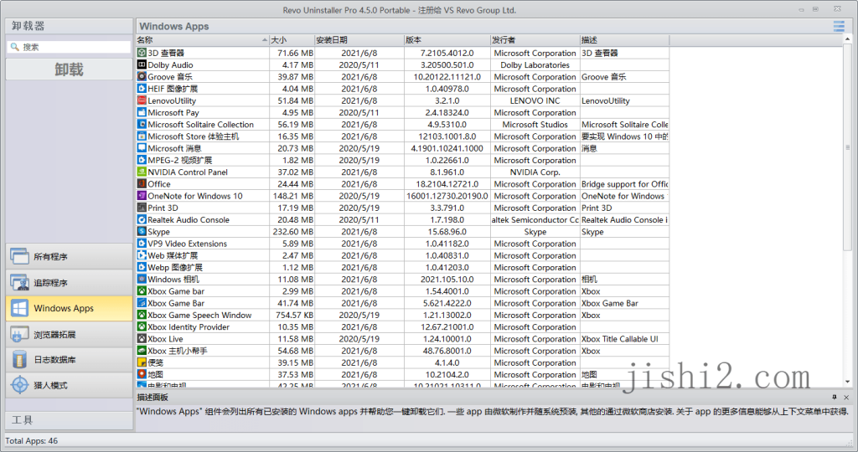
Task: Click the 搜索 search input field
Action: point(69,47)
